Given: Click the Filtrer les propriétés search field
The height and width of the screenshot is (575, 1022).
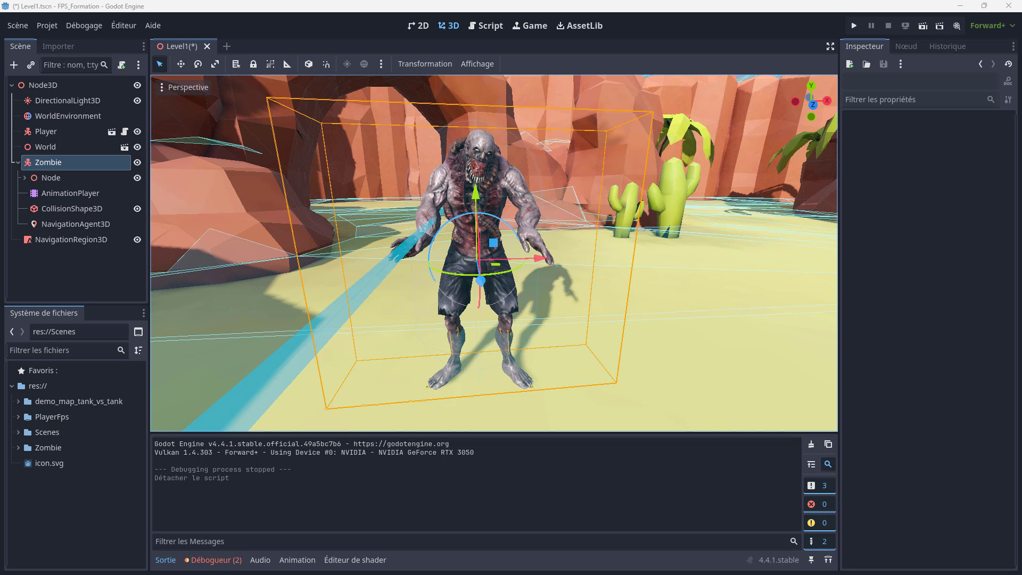Looking at the screenshot, I should point(919,100).
